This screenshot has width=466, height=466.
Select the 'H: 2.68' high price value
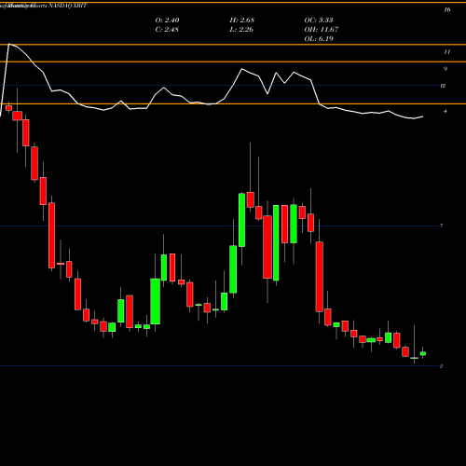[242, 21]
